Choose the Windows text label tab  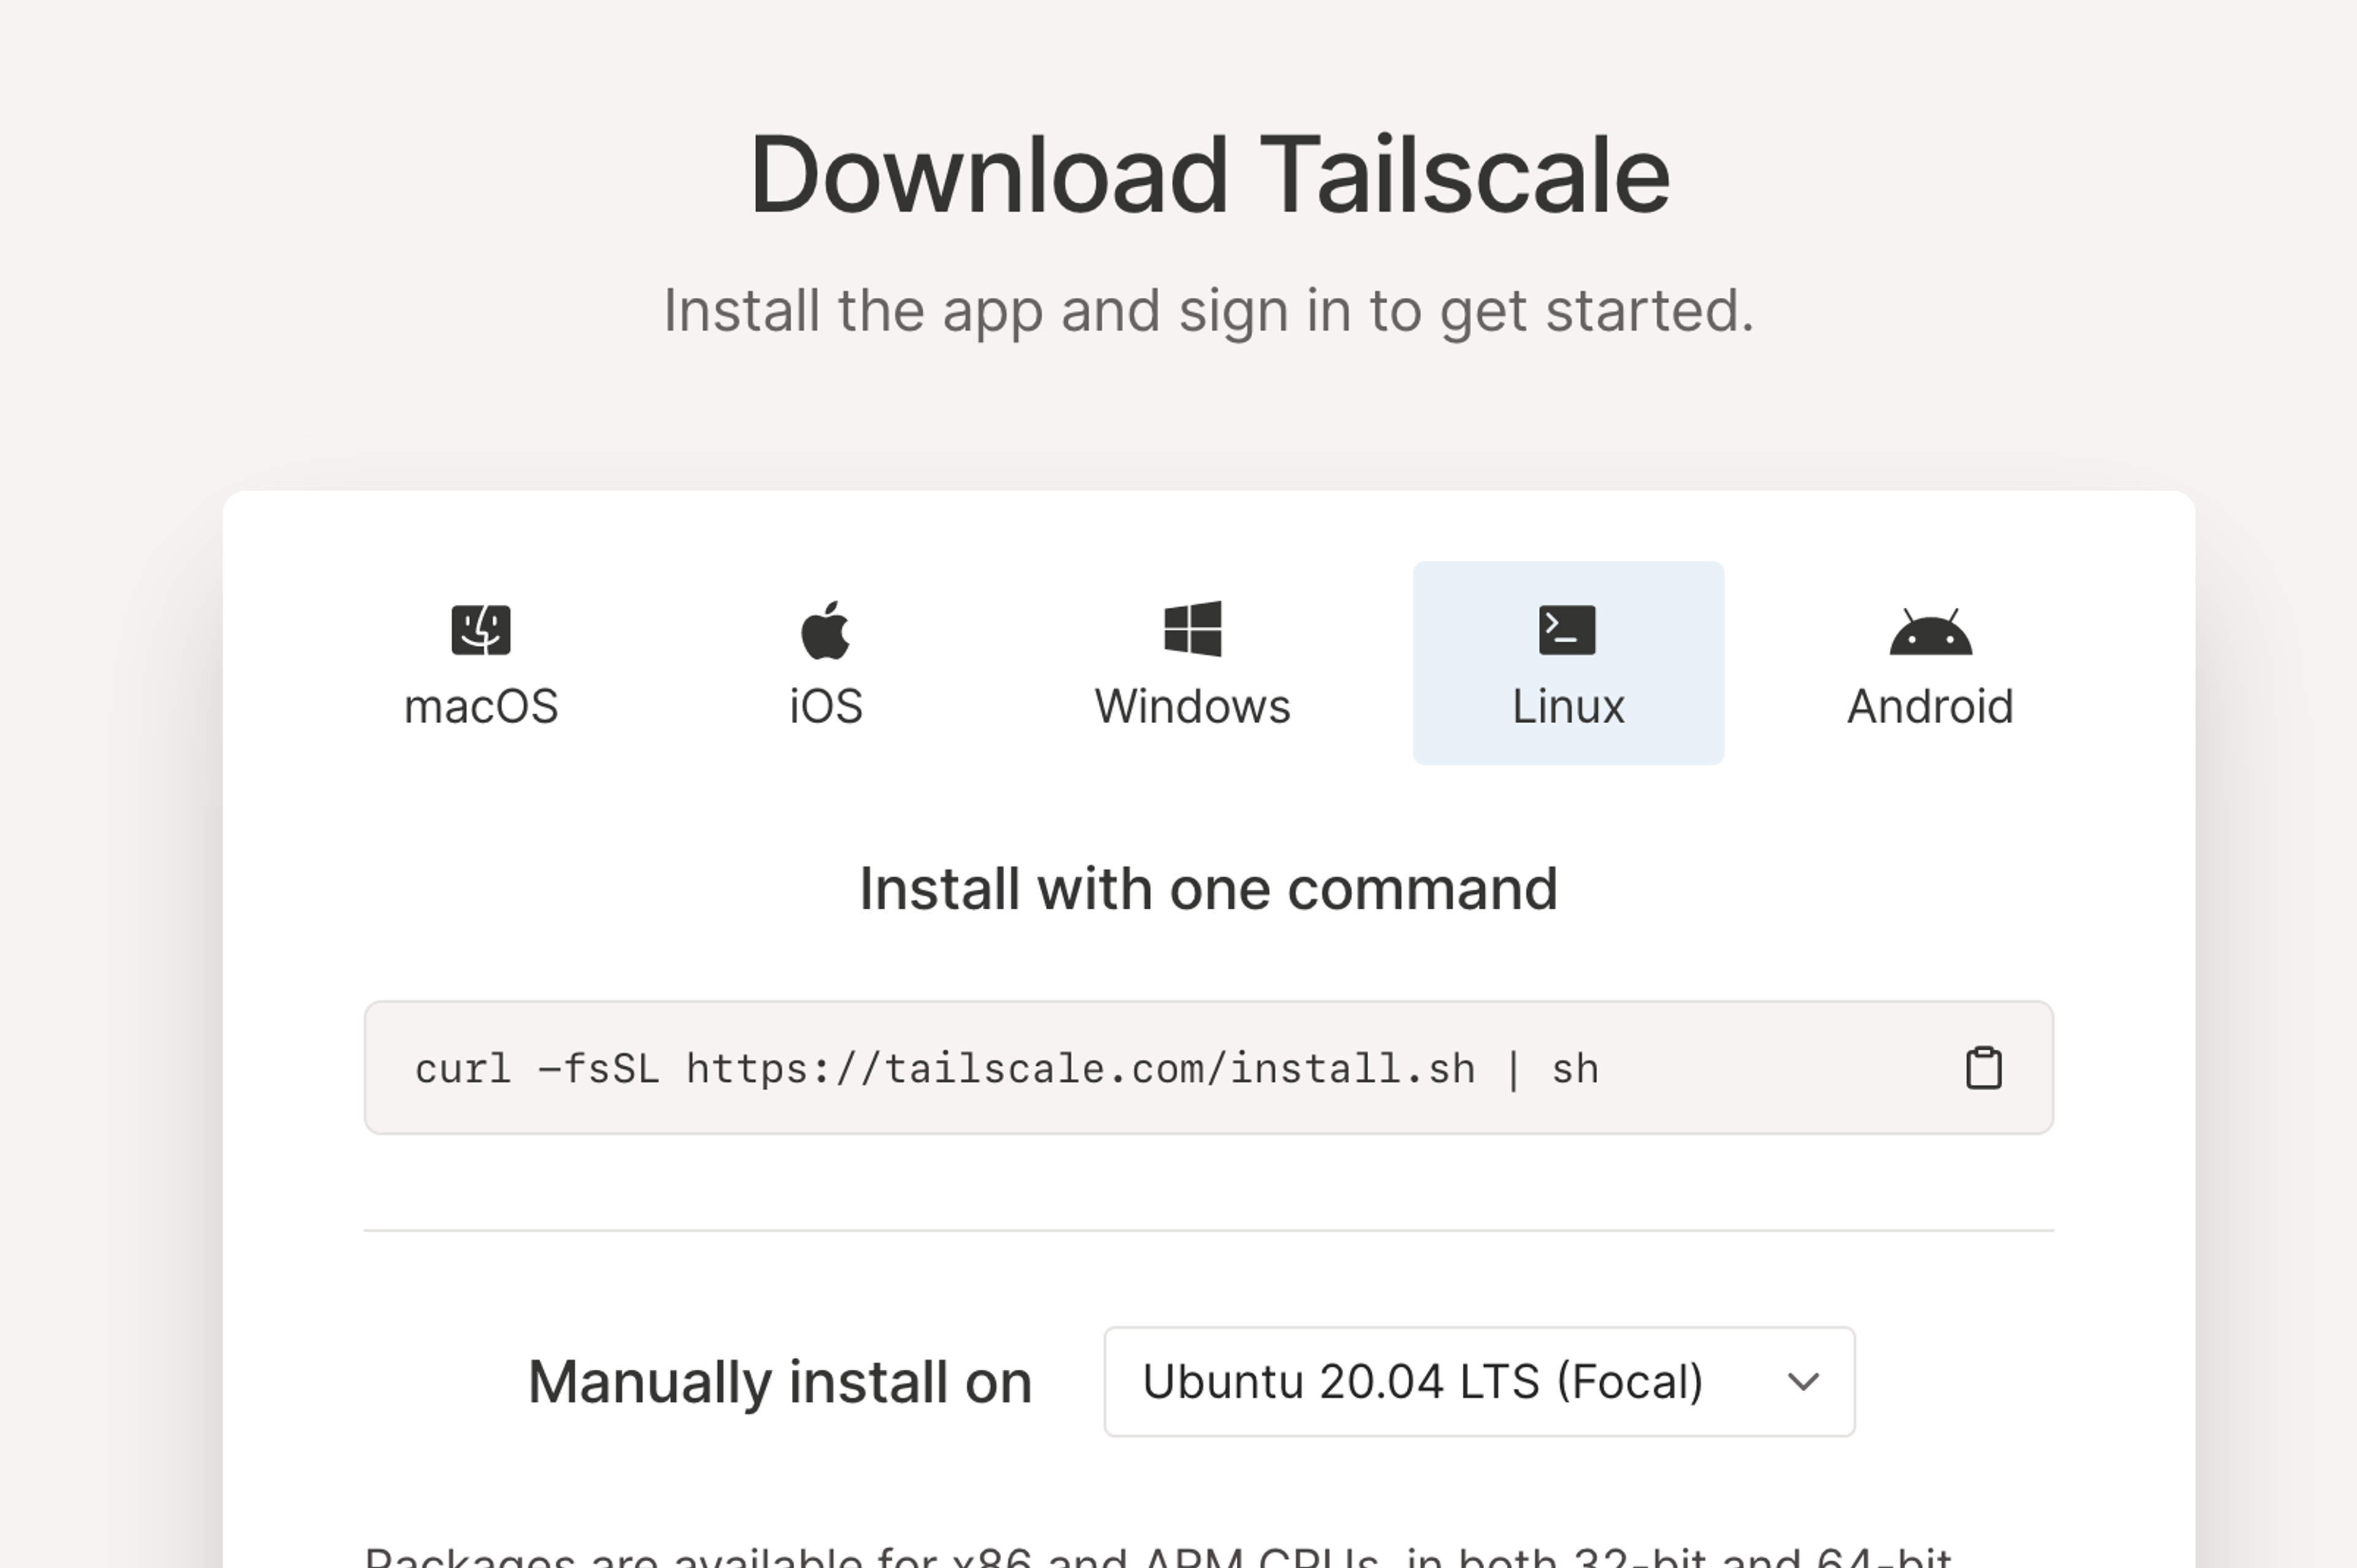pos(1193,707)
